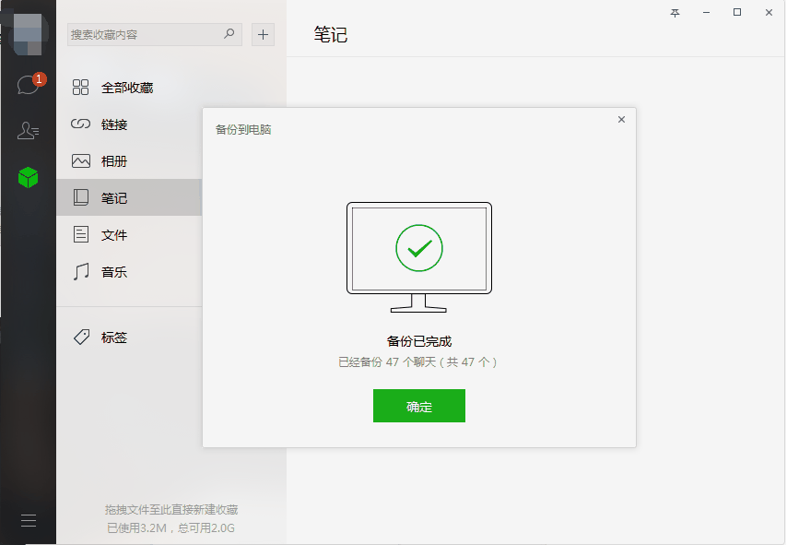Select the 笔记 notes category
Viewport: 787px width, 545px height.
tap(129, 197)
